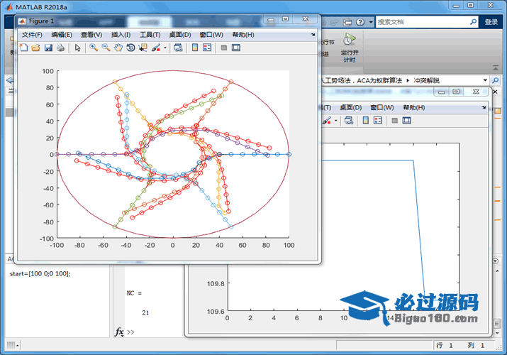This screenshot has width=507, height=355.
Task: Open 桌面(D) menu in second figure window
Action: click(x=351, y=107)
